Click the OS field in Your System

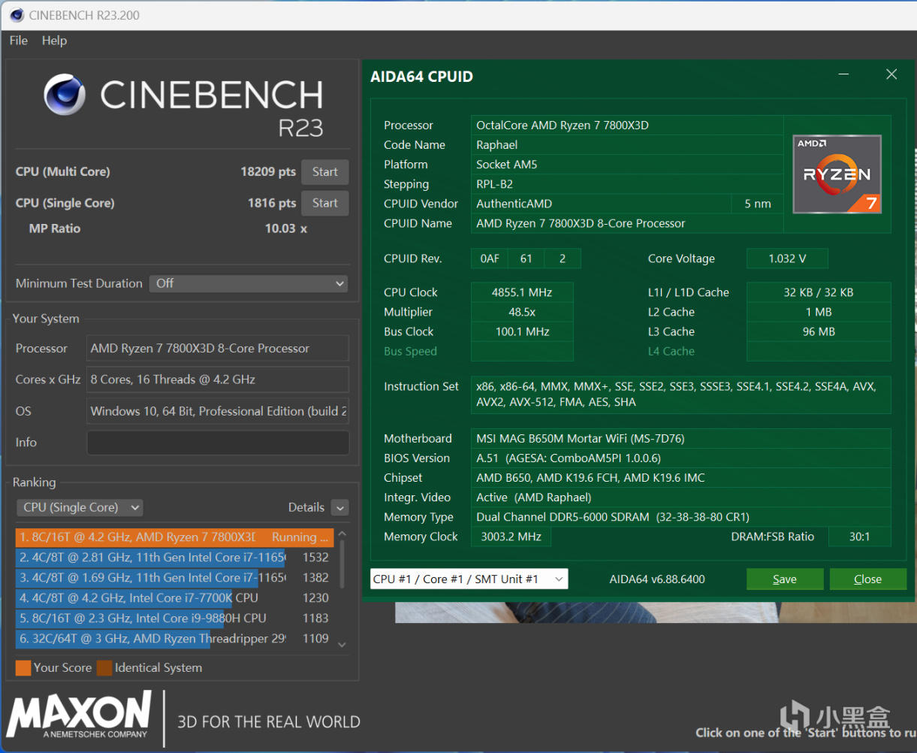point(218,411)
